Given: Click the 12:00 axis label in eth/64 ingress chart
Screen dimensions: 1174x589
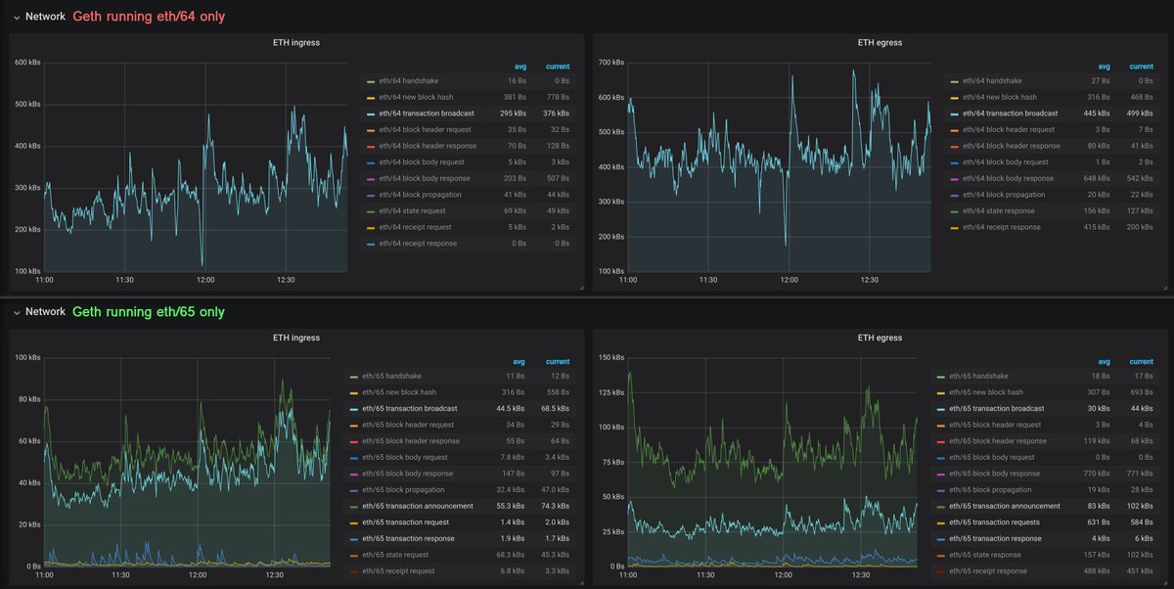Looking at the screenshot, I should click(x=205, y=280).
